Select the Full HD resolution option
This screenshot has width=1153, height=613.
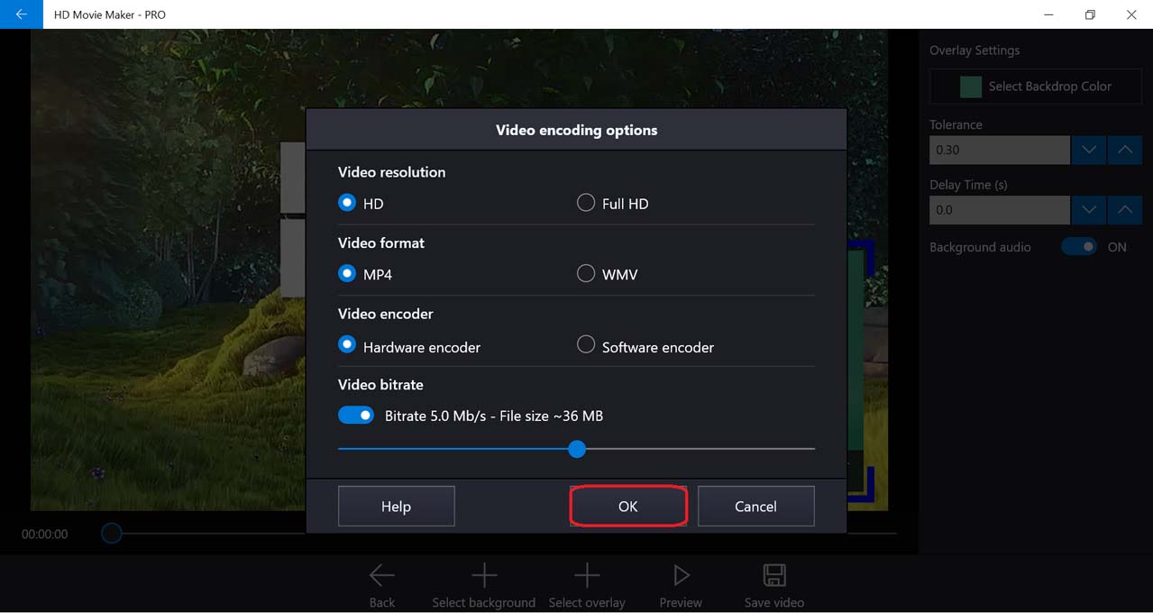coord(586,203)
